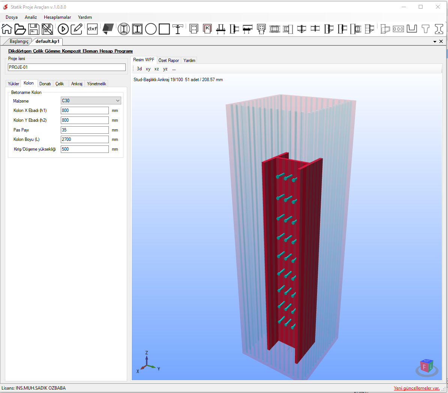Click the Kolon X Ebadı (h1) field

(84, 110)
